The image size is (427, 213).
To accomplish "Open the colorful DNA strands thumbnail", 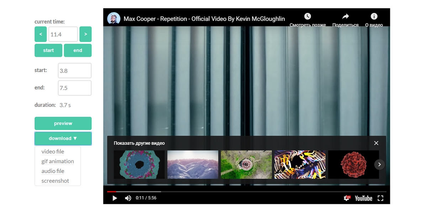I will click(x=300, y=164).
